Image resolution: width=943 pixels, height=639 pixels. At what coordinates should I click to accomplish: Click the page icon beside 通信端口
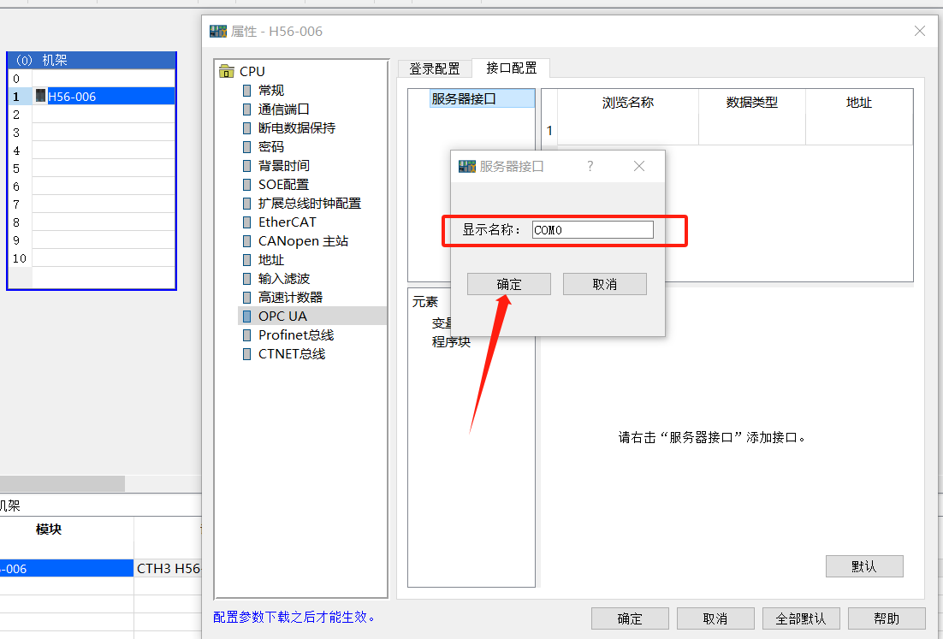pos(246,109)
